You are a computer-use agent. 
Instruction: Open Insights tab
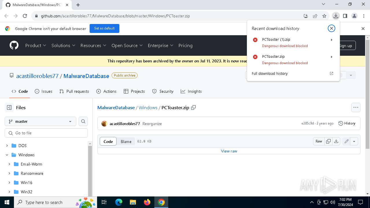point(191,91)
